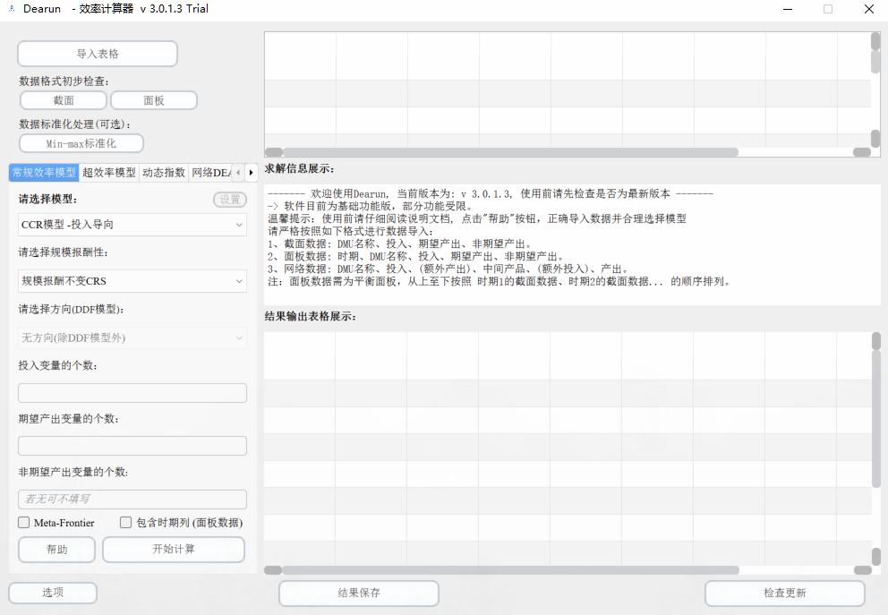Click 检查更新 to check for updates
The image size is (888, 615).
click(x=785, y=593)
